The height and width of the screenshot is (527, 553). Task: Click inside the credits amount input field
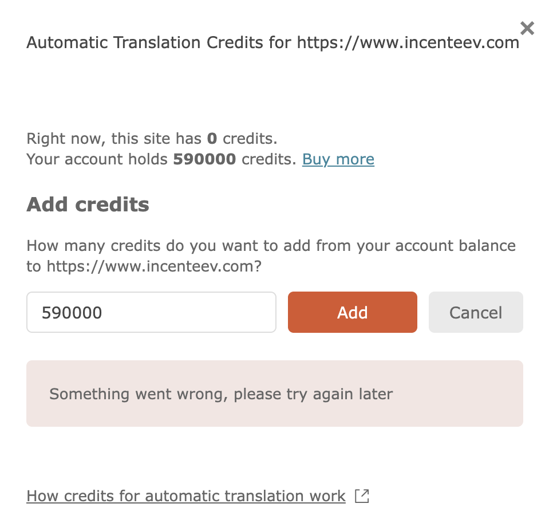[x=151, y=312]
